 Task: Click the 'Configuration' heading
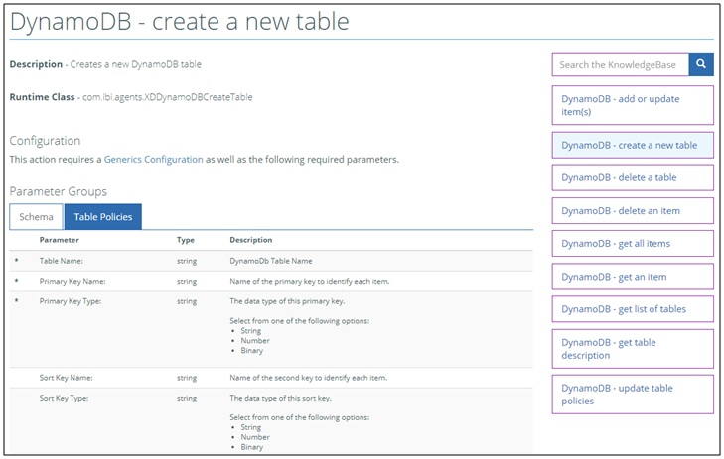(x=45, y=141)
